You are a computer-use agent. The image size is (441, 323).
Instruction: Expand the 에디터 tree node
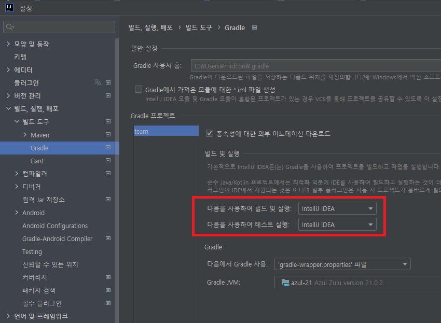(8, 69)
